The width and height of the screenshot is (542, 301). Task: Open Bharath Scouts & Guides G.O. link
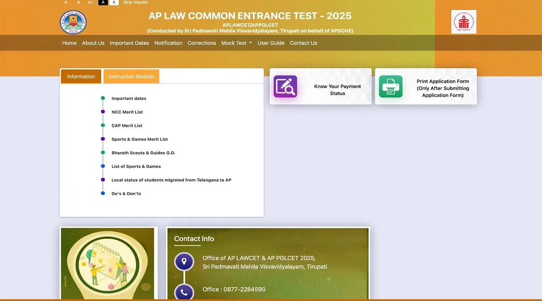(x=143, y=153)
